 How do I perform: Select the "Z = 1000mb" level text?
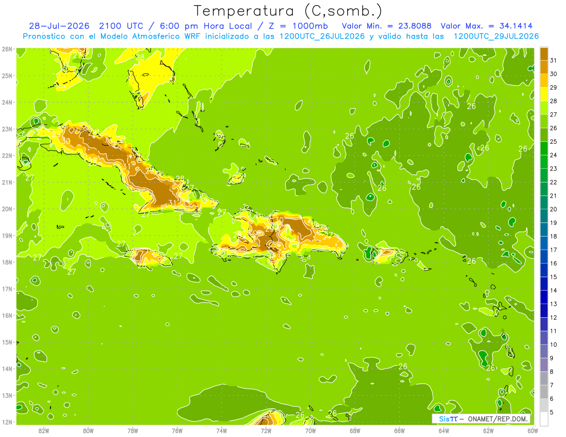tap(298, 26)
